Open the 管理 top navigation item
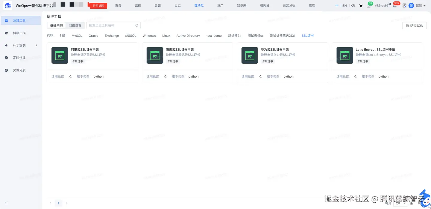 pos(312,5)
